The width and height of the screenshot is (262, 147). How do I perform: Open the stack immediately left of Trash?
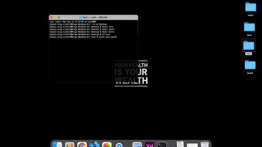click(192, 145)
